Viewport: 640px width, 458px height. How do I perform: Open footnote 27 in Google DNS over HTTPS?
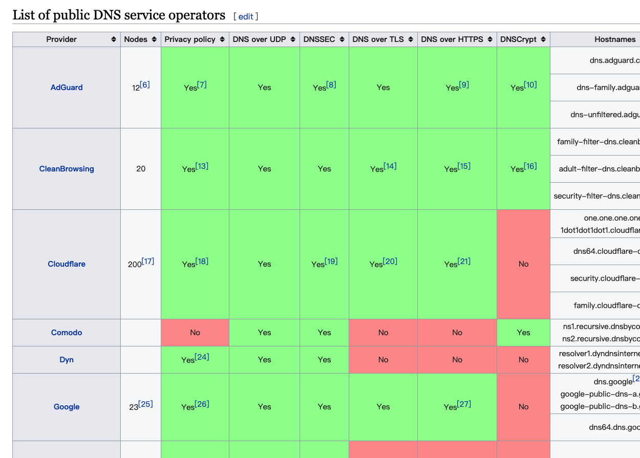click(464, 404)
